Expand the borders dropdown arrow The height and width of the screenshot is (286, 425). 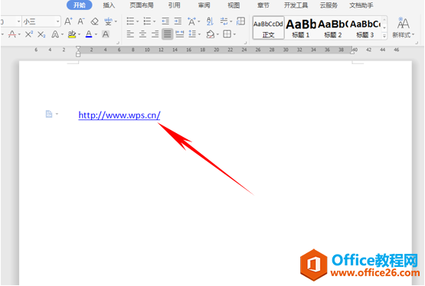tap(234, 34)
